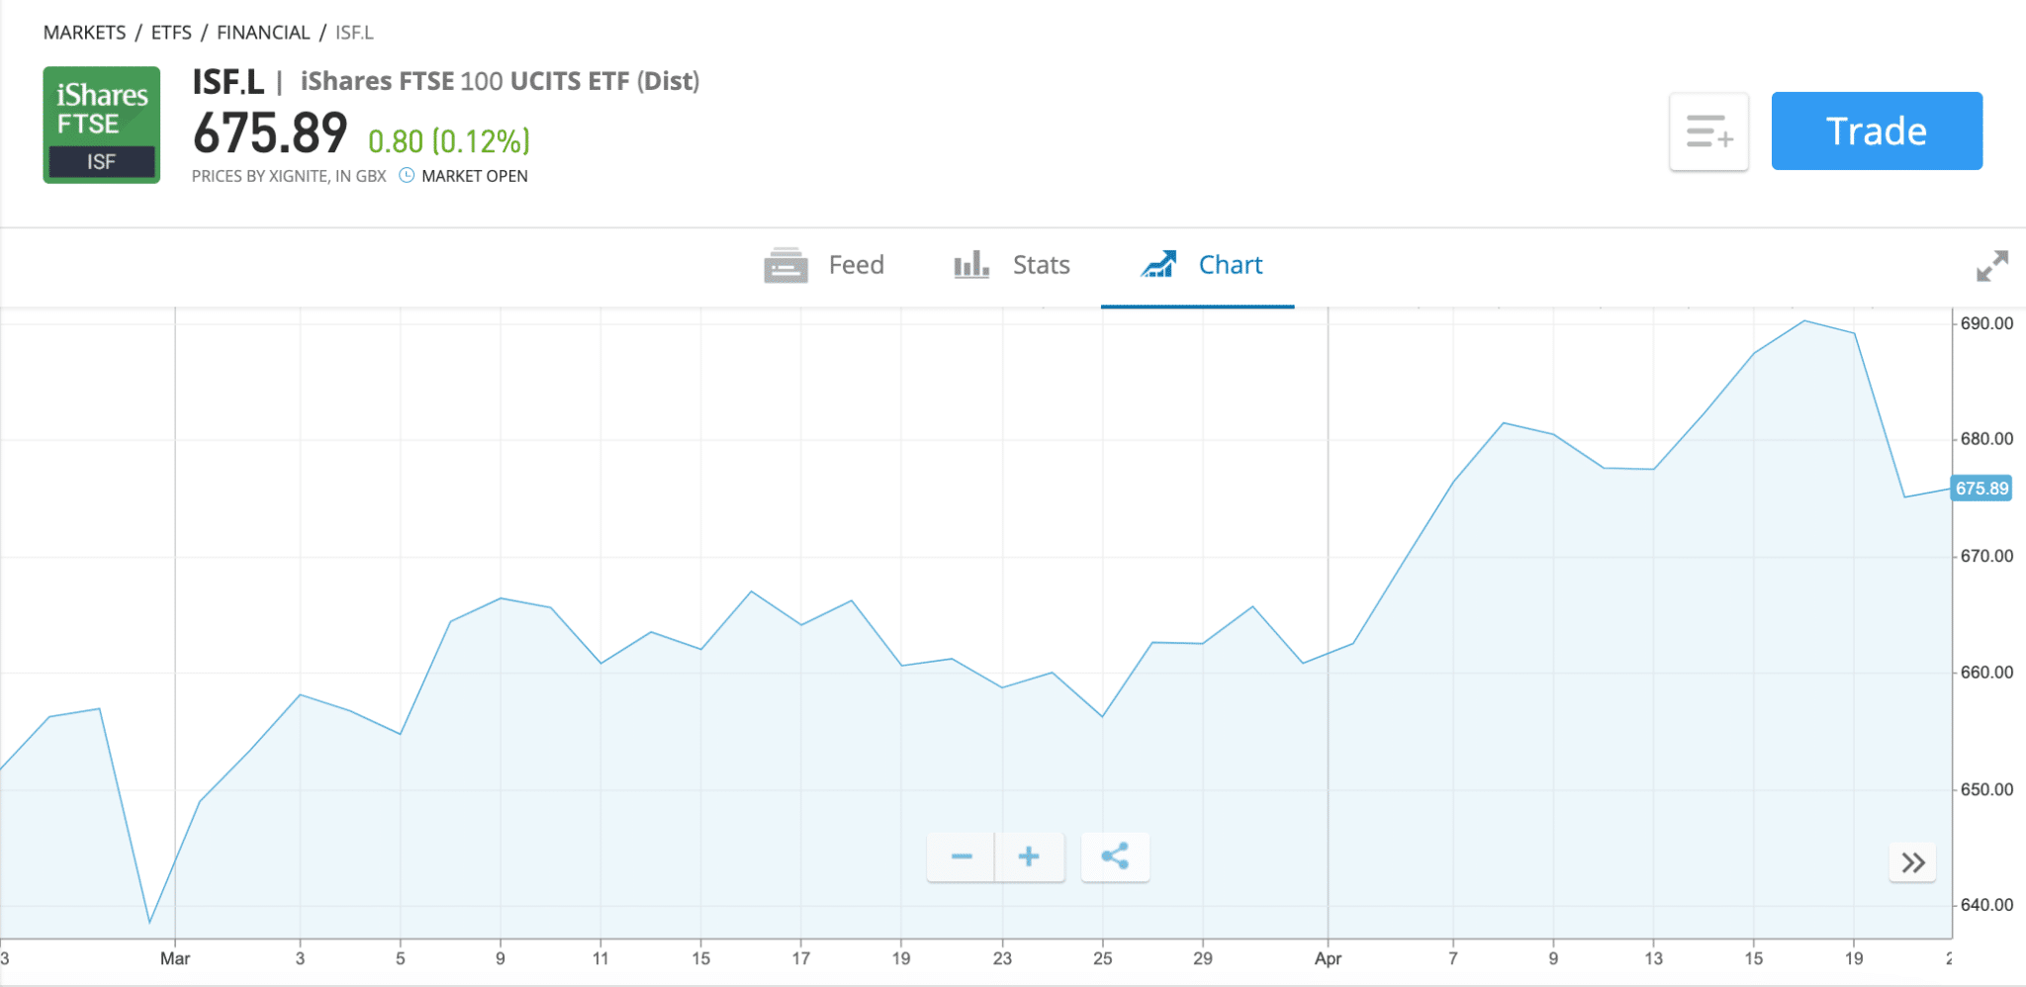Image resolution: width=2026 pixels, height=987 pixels.
Task: Click the 11 date label on axis
Action: click(600, 958)
